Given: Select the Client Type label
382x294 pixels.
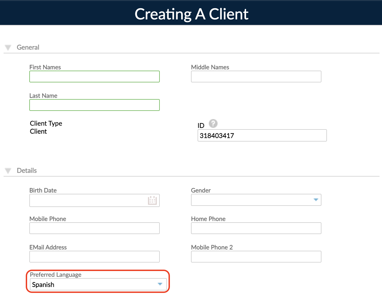Looking at the screenshot, I should point(46,123).
